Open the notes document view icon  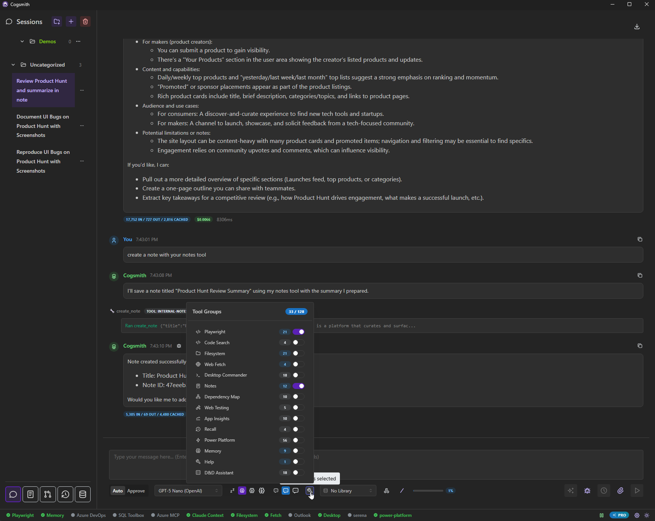point(30,494)
